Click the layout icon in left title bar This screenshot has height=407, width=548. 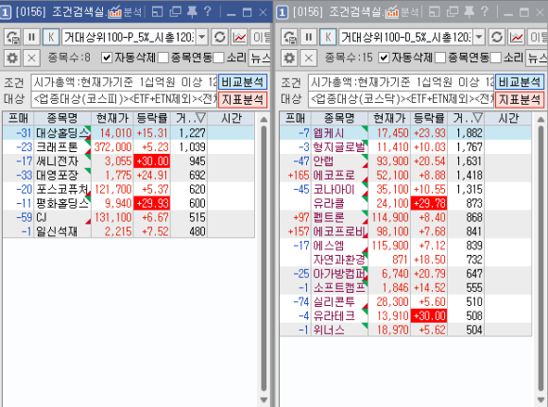(157, 12)
